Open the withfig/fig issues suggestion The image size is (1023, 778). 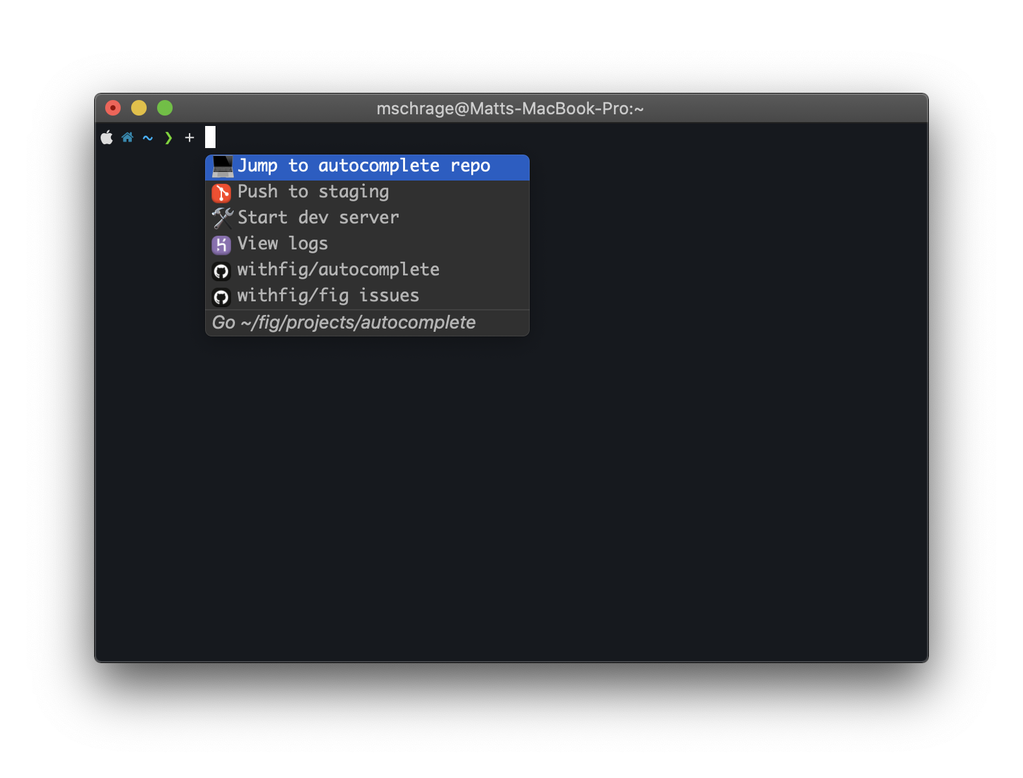coord(367,297)
